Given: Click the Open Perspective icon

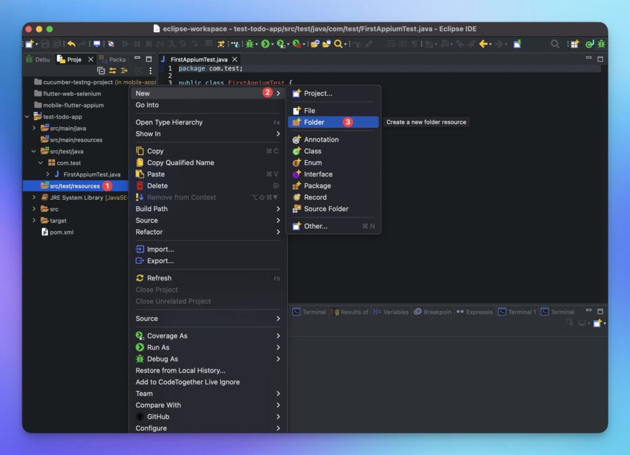Looking at the screenshot, I should tap(575, 44).
